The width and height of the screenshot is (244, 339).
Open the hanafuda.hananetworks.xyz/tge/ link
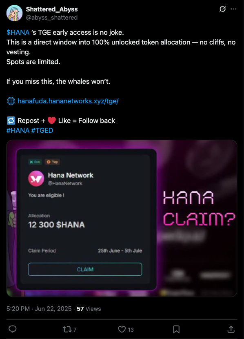(x=68, y=101)
